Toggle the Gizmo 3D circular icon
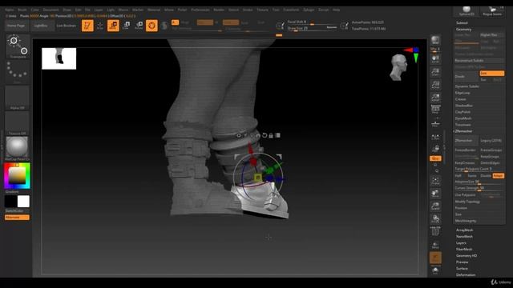This screenshot has height=288, width=513. (151, 26)
